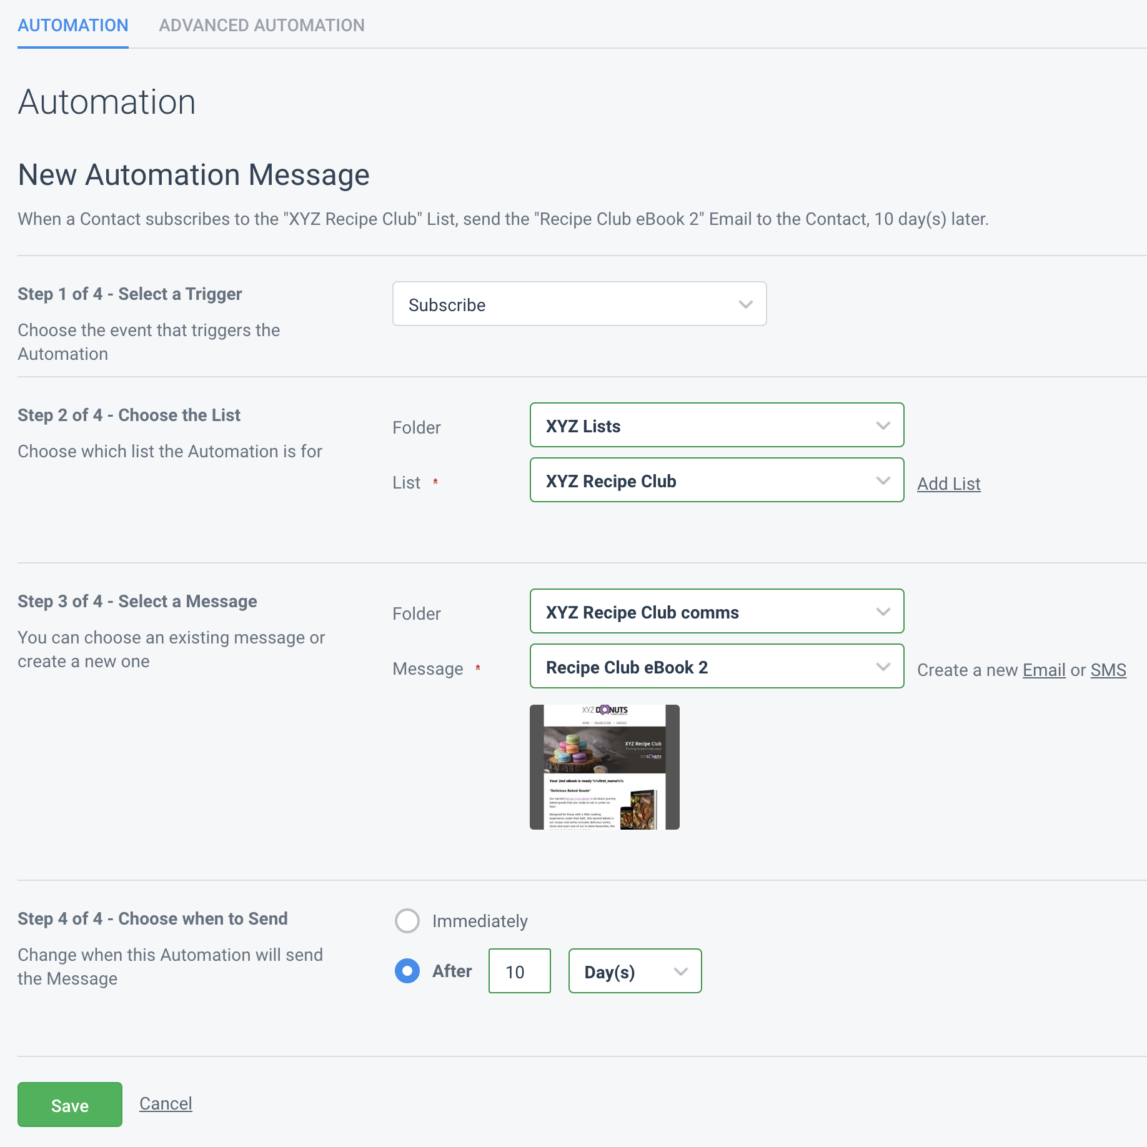Click the delay number input field
The width and height of the screenshot is (1147, 1147).
tap(519, 971)
